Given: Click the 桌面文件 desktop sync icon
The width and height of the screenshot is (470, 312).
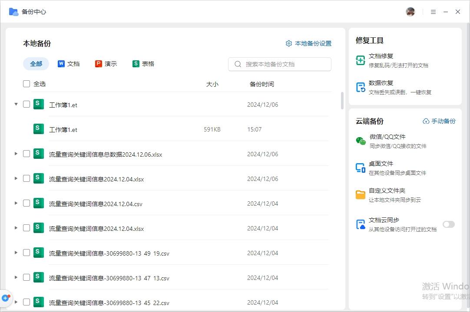Looking at the screenshot, I should (360, 168).
